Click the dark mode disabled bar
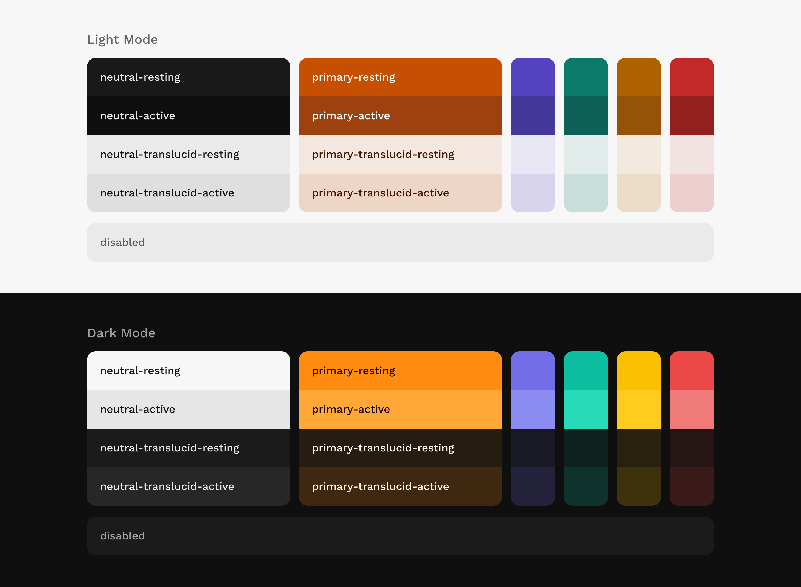This screenshot has height=587, width=801. pos(400,536)
